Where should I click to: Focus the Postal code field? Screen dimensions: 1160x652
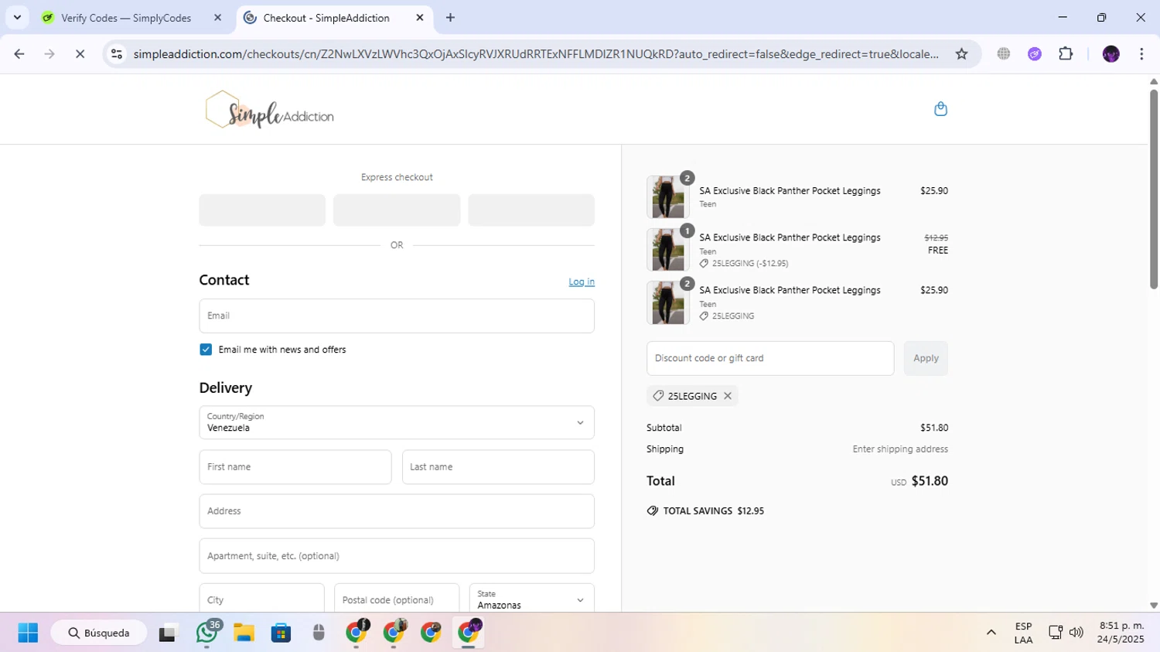click(x=397, y=599)
